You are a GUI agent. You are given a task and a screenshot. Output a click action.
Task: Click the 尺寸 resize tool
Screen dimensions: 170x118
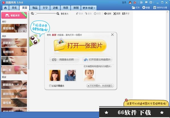click(x=126, y=14)
